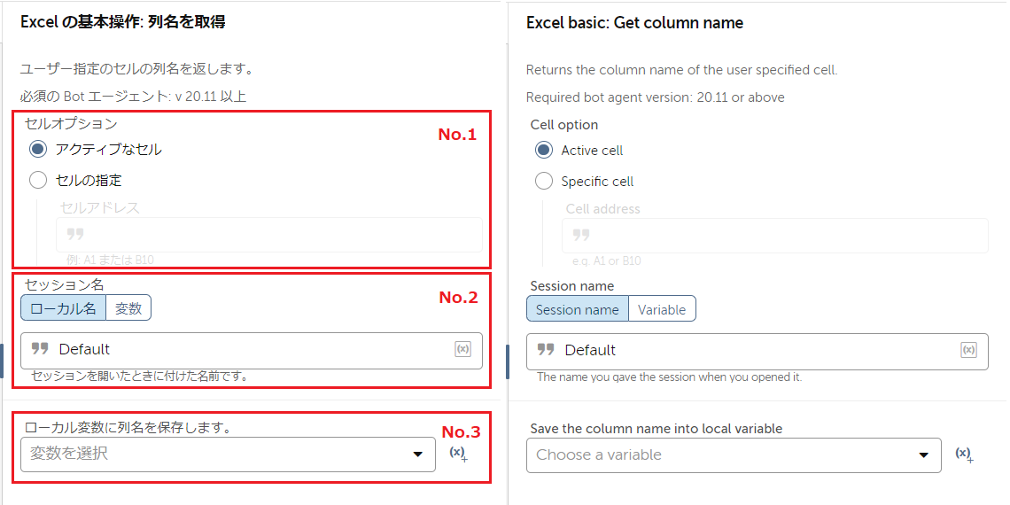The width and height of the screenshot is (1010, 505).
Task: Switch to the Variable tab
Action: click(x=662, y=309)
